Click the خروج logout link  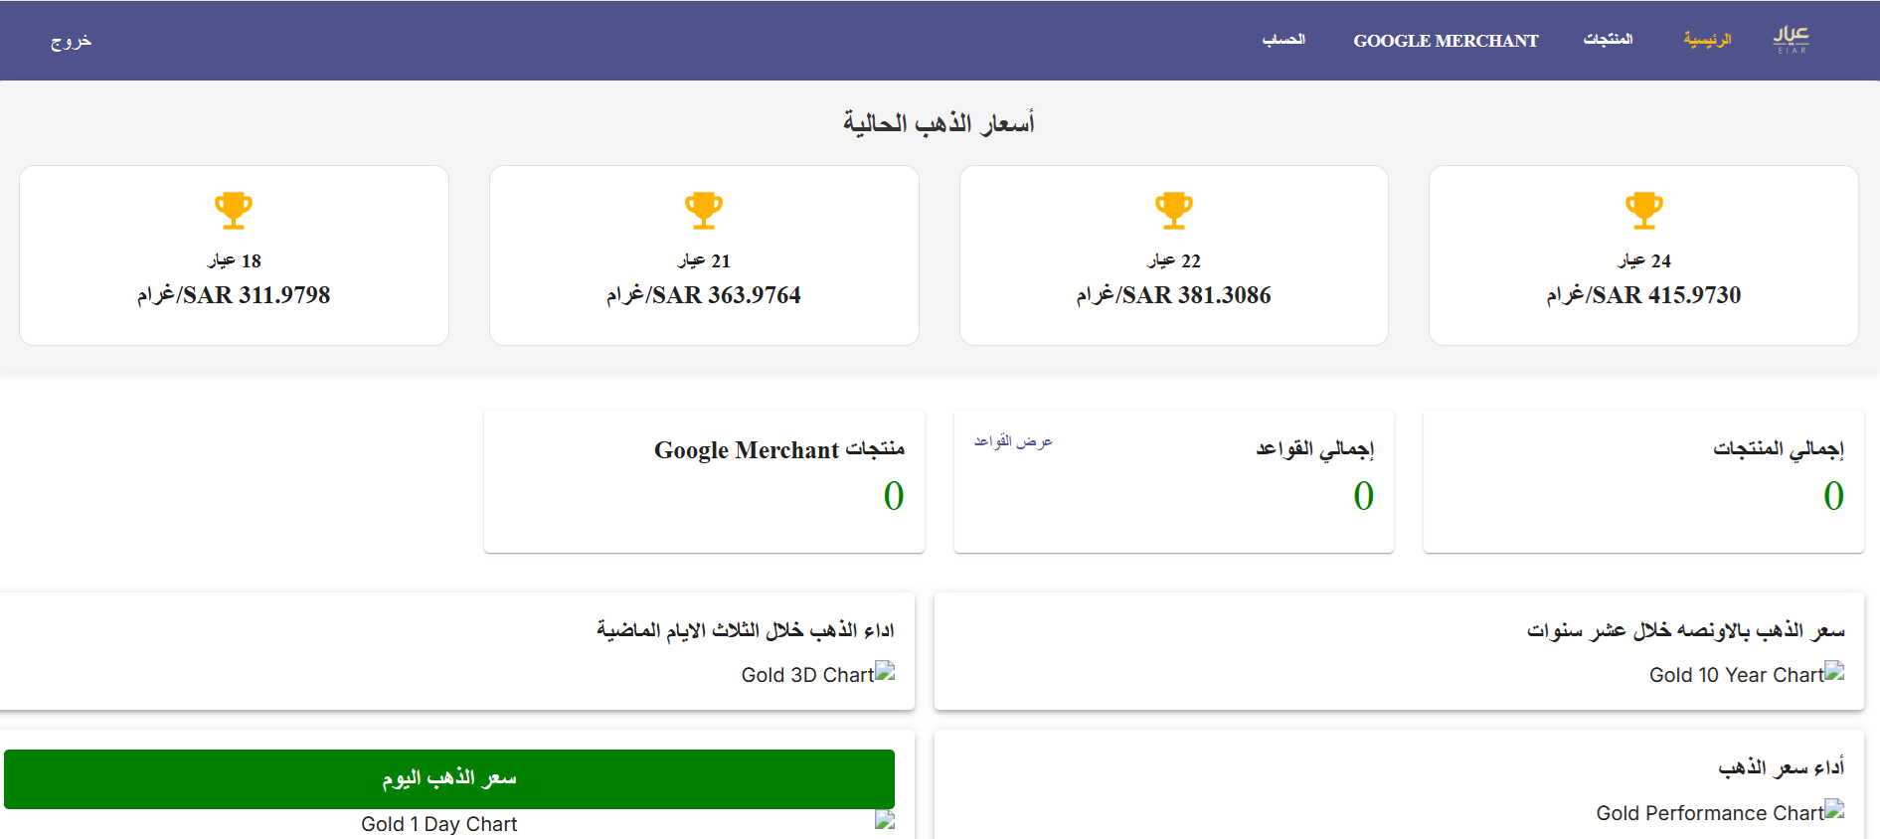[x=71, y=41]
